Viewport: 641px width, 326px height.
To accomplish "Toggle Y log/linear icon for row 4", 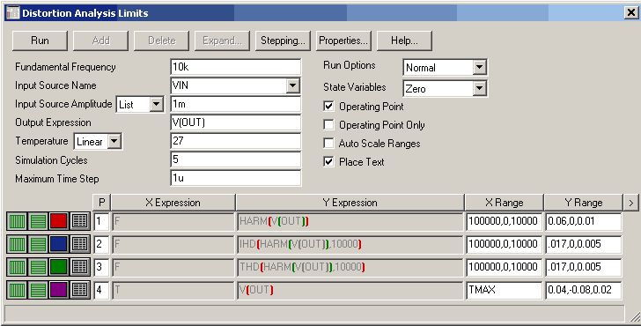I will 38,290.
